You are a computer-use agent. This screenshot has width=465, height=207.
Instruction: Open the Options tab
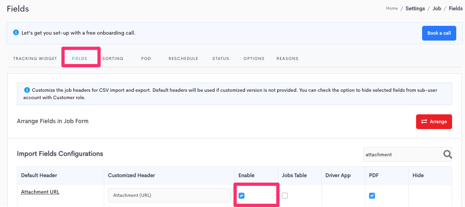(x=254, y=59)
